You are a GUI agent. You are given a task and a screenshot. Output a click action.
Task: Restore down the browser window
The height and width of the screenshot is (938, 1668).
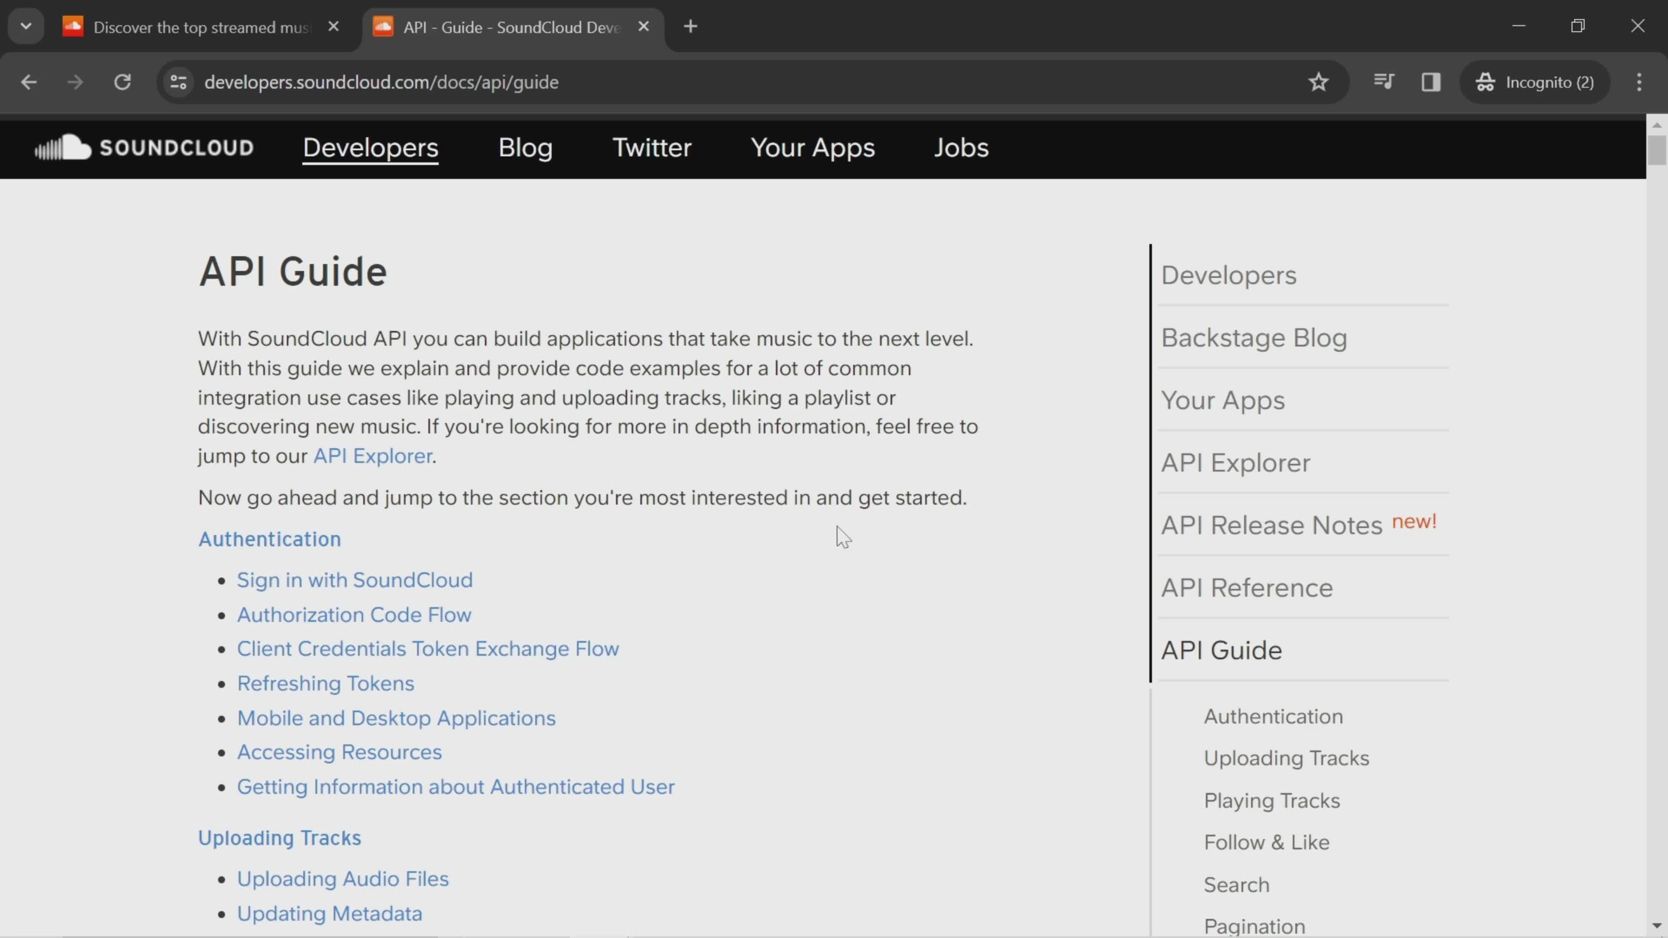click(1578, 26)
